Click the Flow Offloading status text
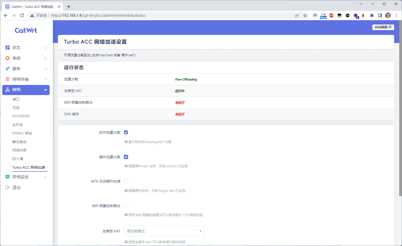The height and width of the screenshot is (246, 402). coord(186,79)
